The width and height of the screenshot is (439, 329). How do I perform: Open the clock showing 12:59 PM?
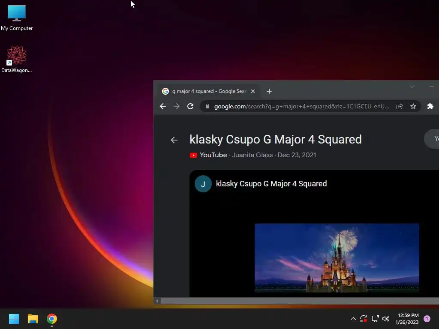click(x=407, y=319)
